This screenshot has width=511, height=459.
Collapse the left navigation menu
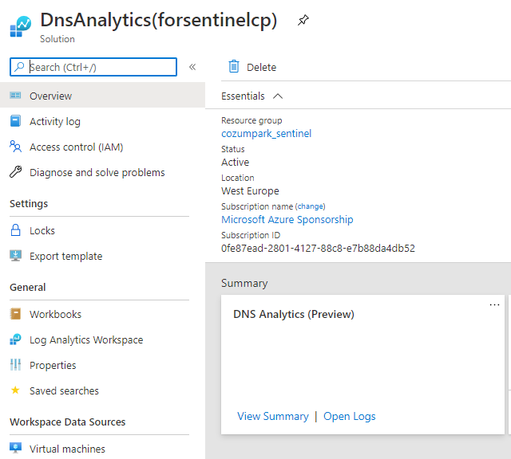coord(192,67)
